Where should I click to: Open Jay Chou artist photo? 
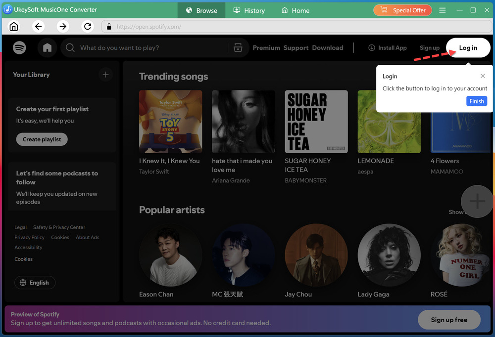(316, 255)
